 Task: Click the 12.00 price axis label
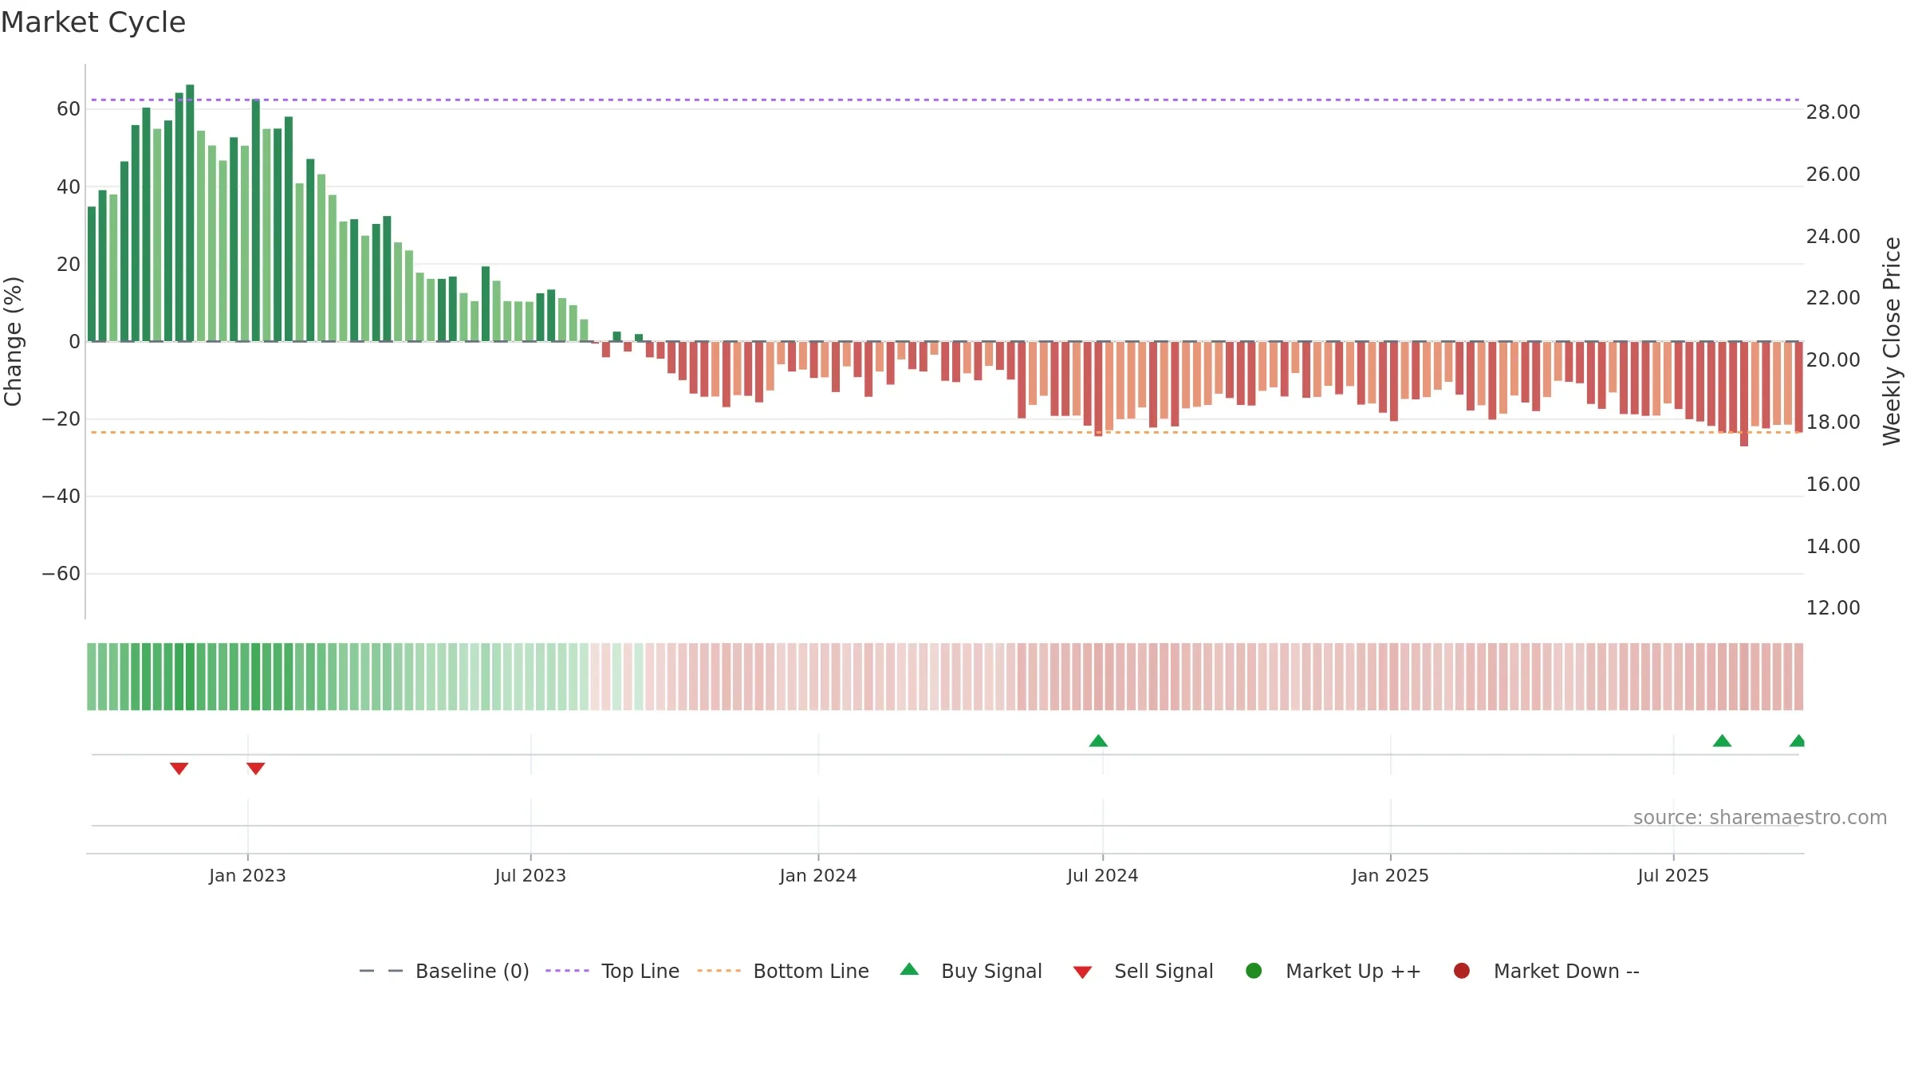(1833, 608)
